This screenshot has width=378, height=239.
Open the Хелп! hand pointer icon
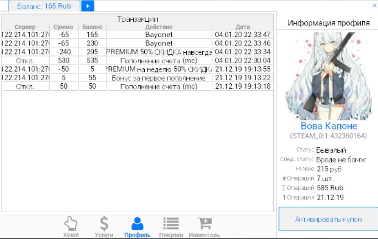coord(71,224)
